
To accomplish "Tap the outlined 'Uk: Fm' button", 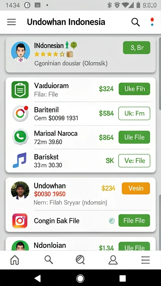I will click(134, 113).
